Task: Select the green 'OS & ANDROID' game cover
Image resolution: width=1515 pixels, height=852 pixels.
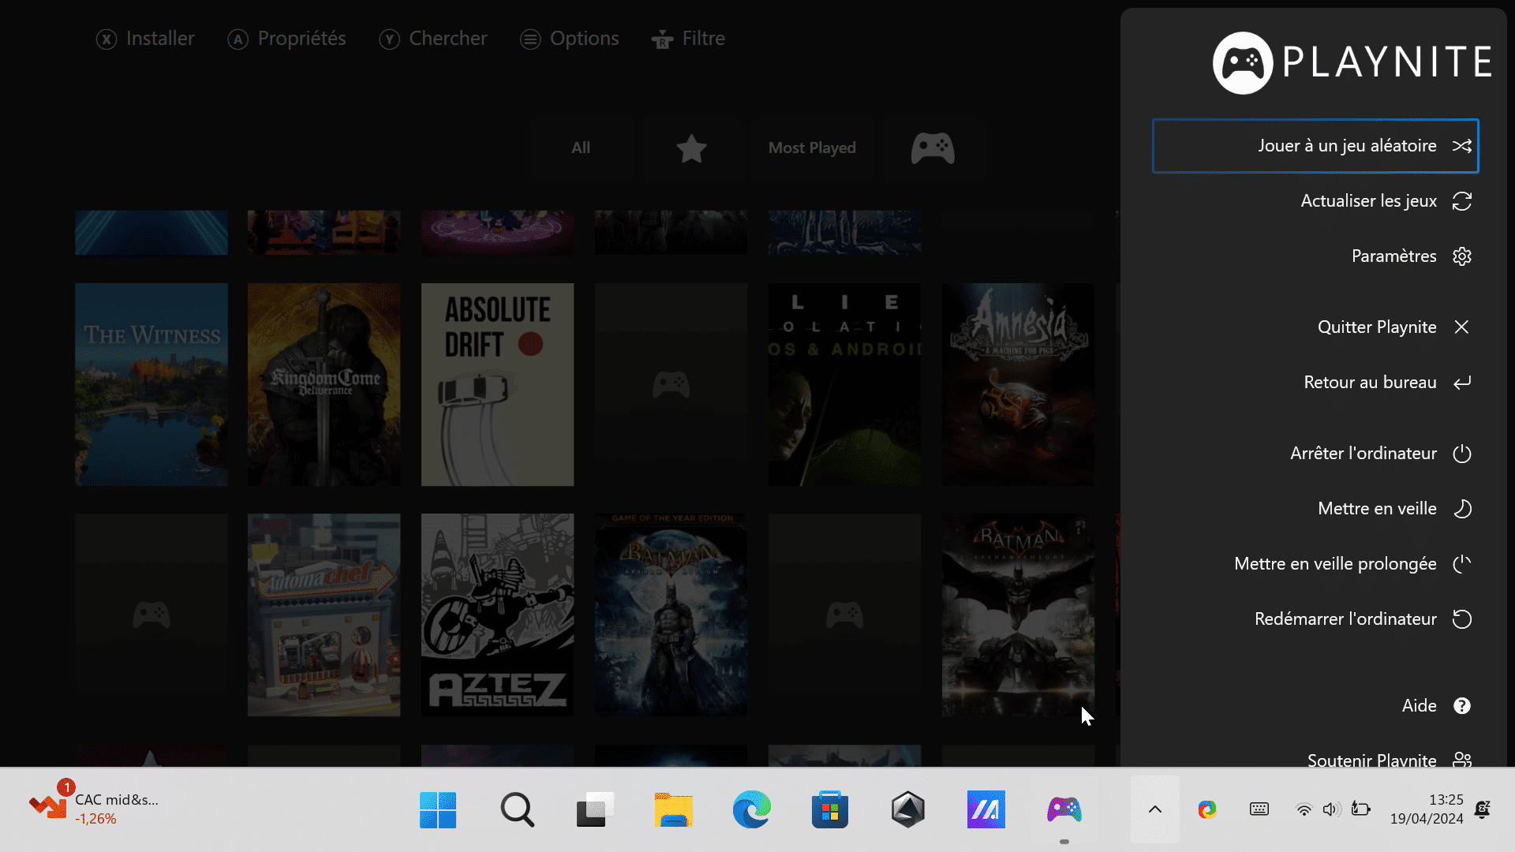Action: click(x=844, y=384)
